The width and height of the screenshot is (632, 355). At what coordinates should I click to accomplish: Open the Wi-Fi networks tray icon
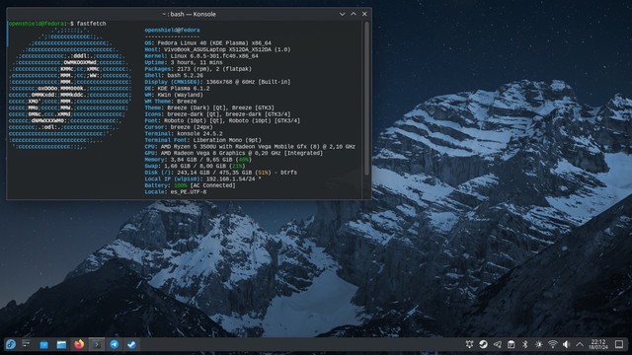point(553,344)
